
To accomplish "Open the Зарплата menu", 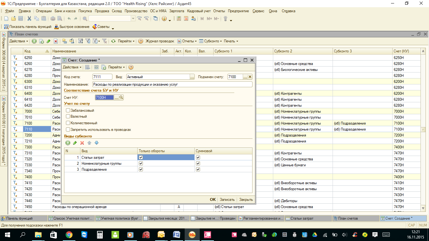I will click(177, 11).
